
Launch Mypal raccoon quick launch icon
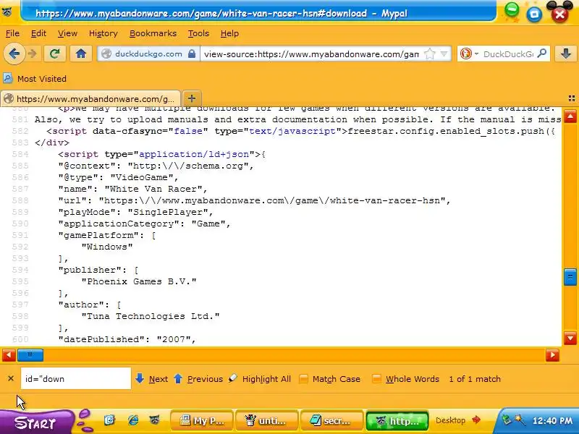pos(155,420)
